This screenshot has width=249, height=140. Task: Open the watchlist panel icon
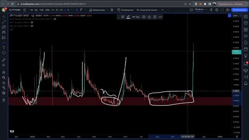coord(245,16)
